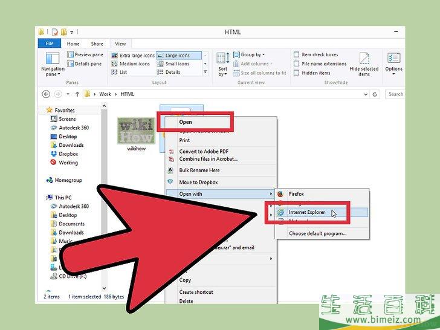This screenshot has height=330, width=440.
Task: Switch to the View ribbon tab
Action: pos(120,44)
